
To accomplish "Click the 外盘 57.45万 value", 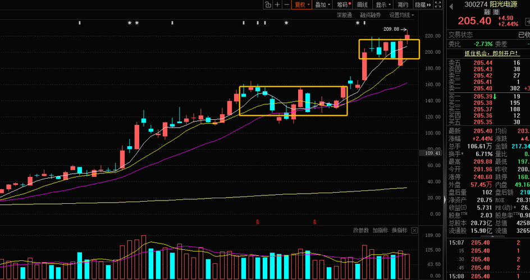I will click(482, 185).
